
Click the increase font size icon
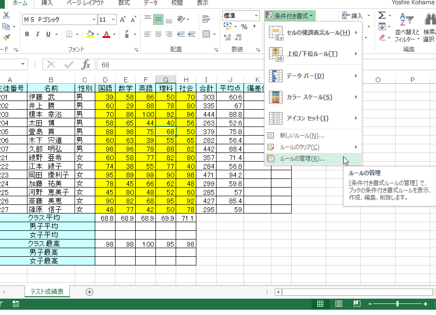[123, 20]
